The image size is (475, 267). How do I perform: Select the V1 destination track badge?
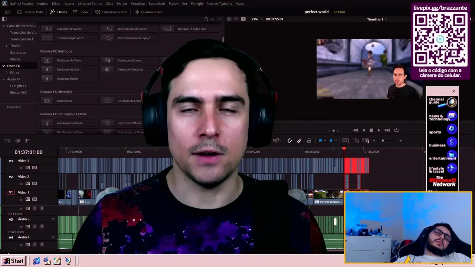point(11,192)
